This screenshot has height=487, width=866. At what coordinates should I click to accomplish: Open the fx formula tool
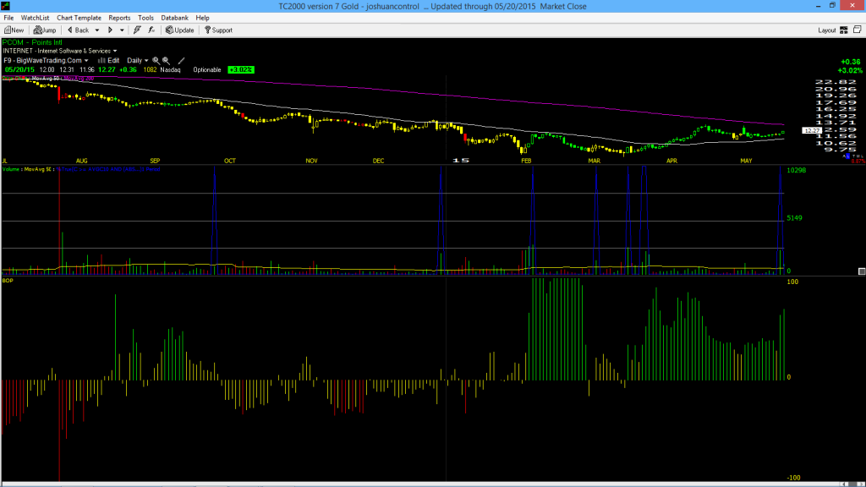151,30
